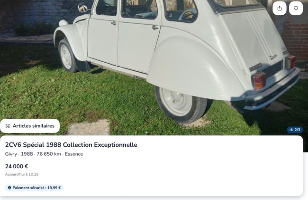Click the shield icon in Paiement sécurisé badge
Viewport: 308px width, 200px height.
pos(9,188)
